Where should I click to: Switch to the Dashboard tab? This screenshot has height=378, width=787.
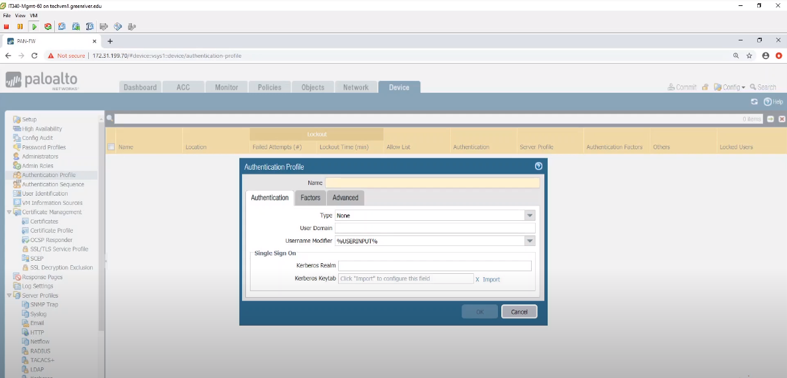[x=141, y=88]
